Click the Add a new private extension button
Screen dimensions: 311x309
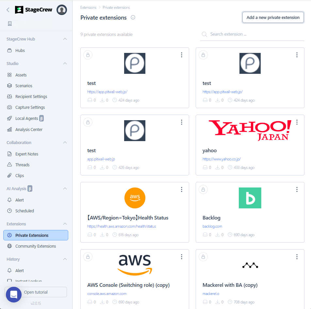pyautogui.click(x=273, y=17)
